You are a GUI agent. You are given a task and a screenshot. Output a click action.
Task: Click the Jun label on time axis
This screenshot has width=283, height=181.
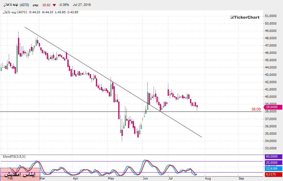(145, 178)
